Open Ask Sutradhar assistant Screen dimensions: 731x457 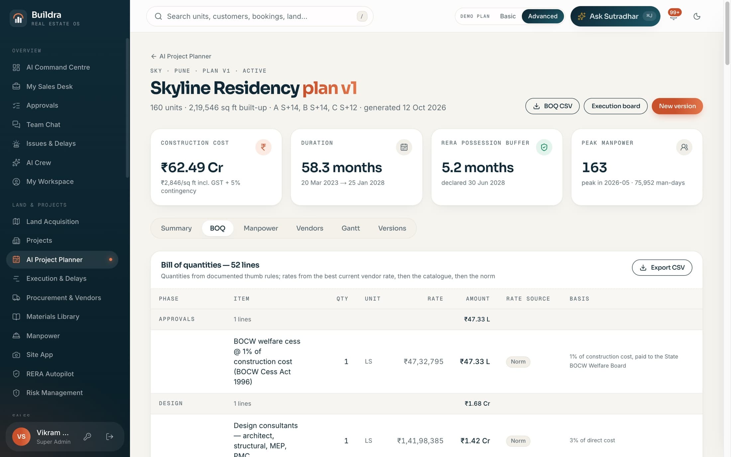[x=615, y=16]
